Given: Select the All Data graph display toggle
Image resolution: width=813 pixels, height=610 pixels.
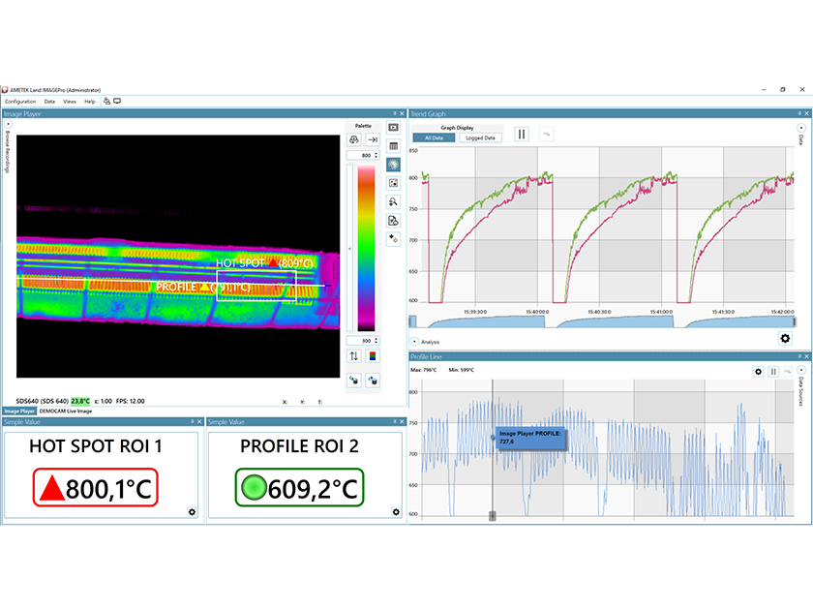Looking at the screenshot, I should click(435, 137).
